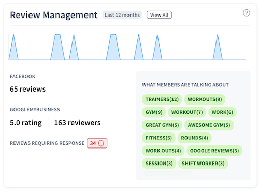Open the GOOGLE REVIEWS(3) tag
The width and height of the screenshot is (259, 193).
pyautogui.click(x=214, y=151)
